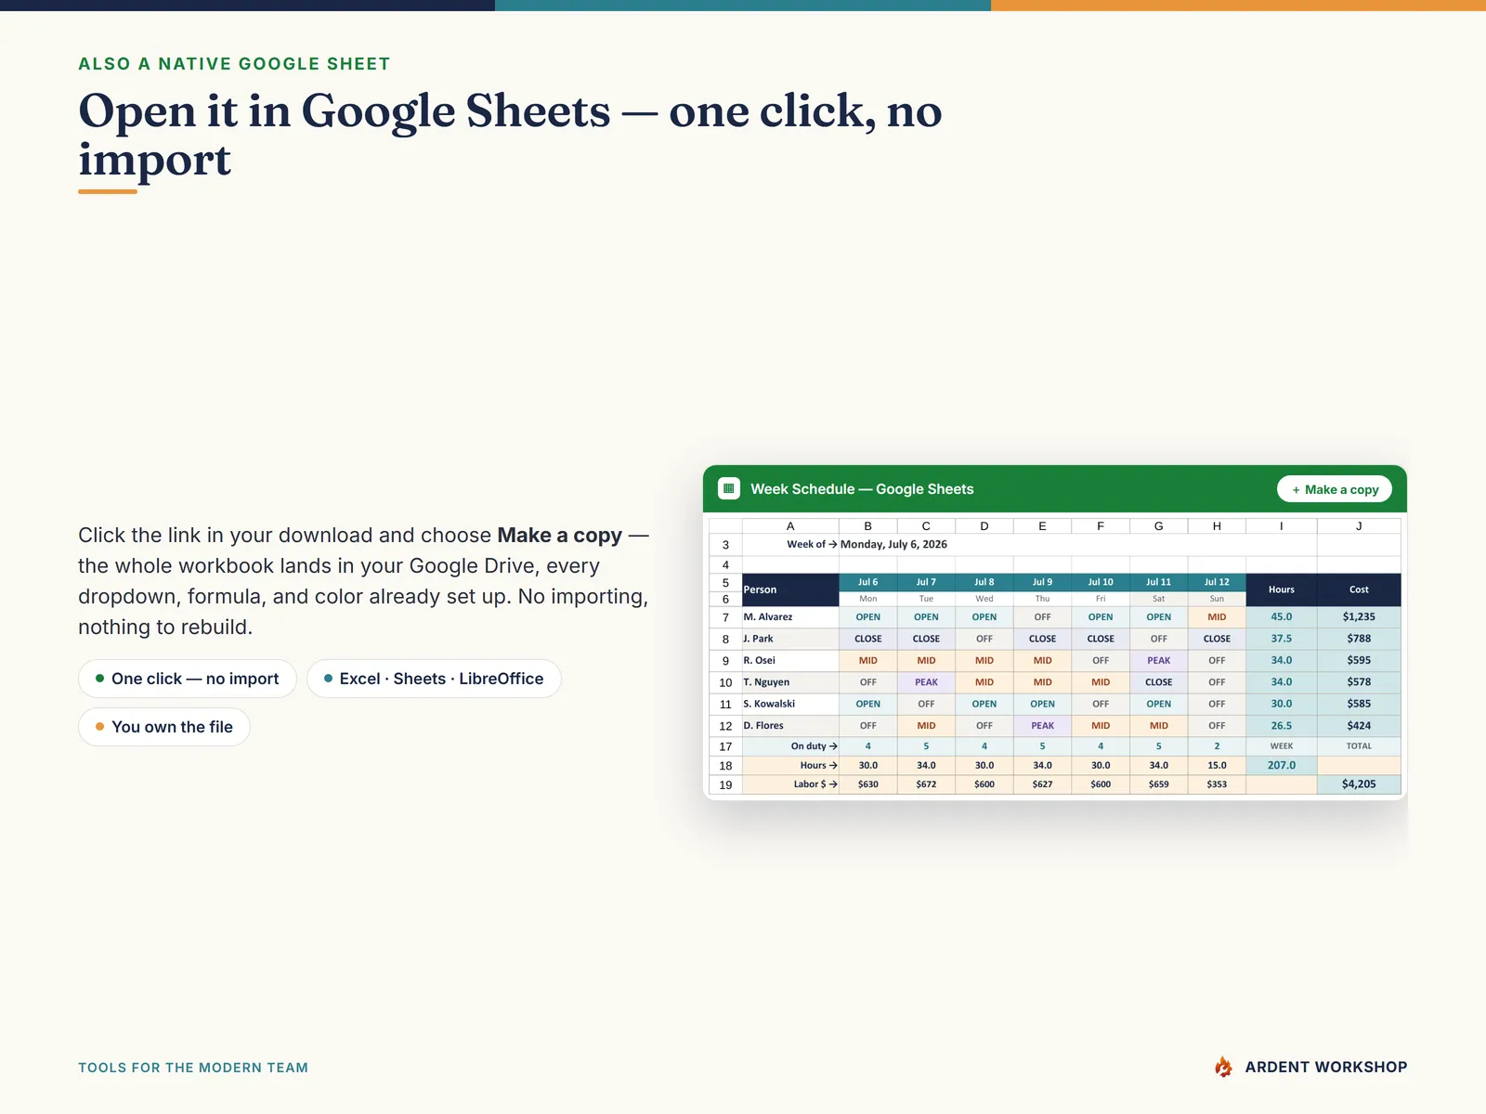Select the 'R. Osei' name cell
This screenshot has width=1486, height=1114.
790,660
